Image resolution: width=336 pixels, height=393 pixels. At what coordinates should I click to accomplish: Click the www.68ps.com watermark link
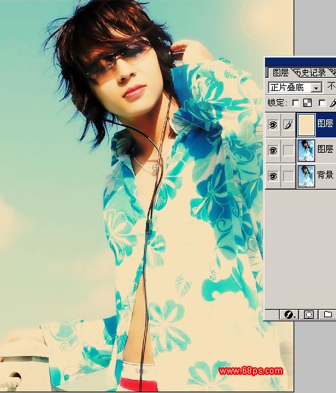(251, 371)
